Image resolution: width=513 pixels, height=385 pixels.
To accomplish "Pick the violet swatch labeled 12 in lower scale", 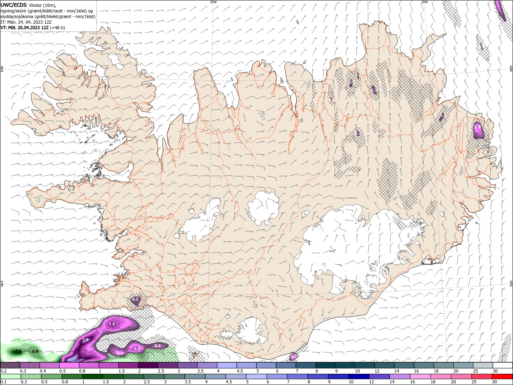I will coord(379,377).
